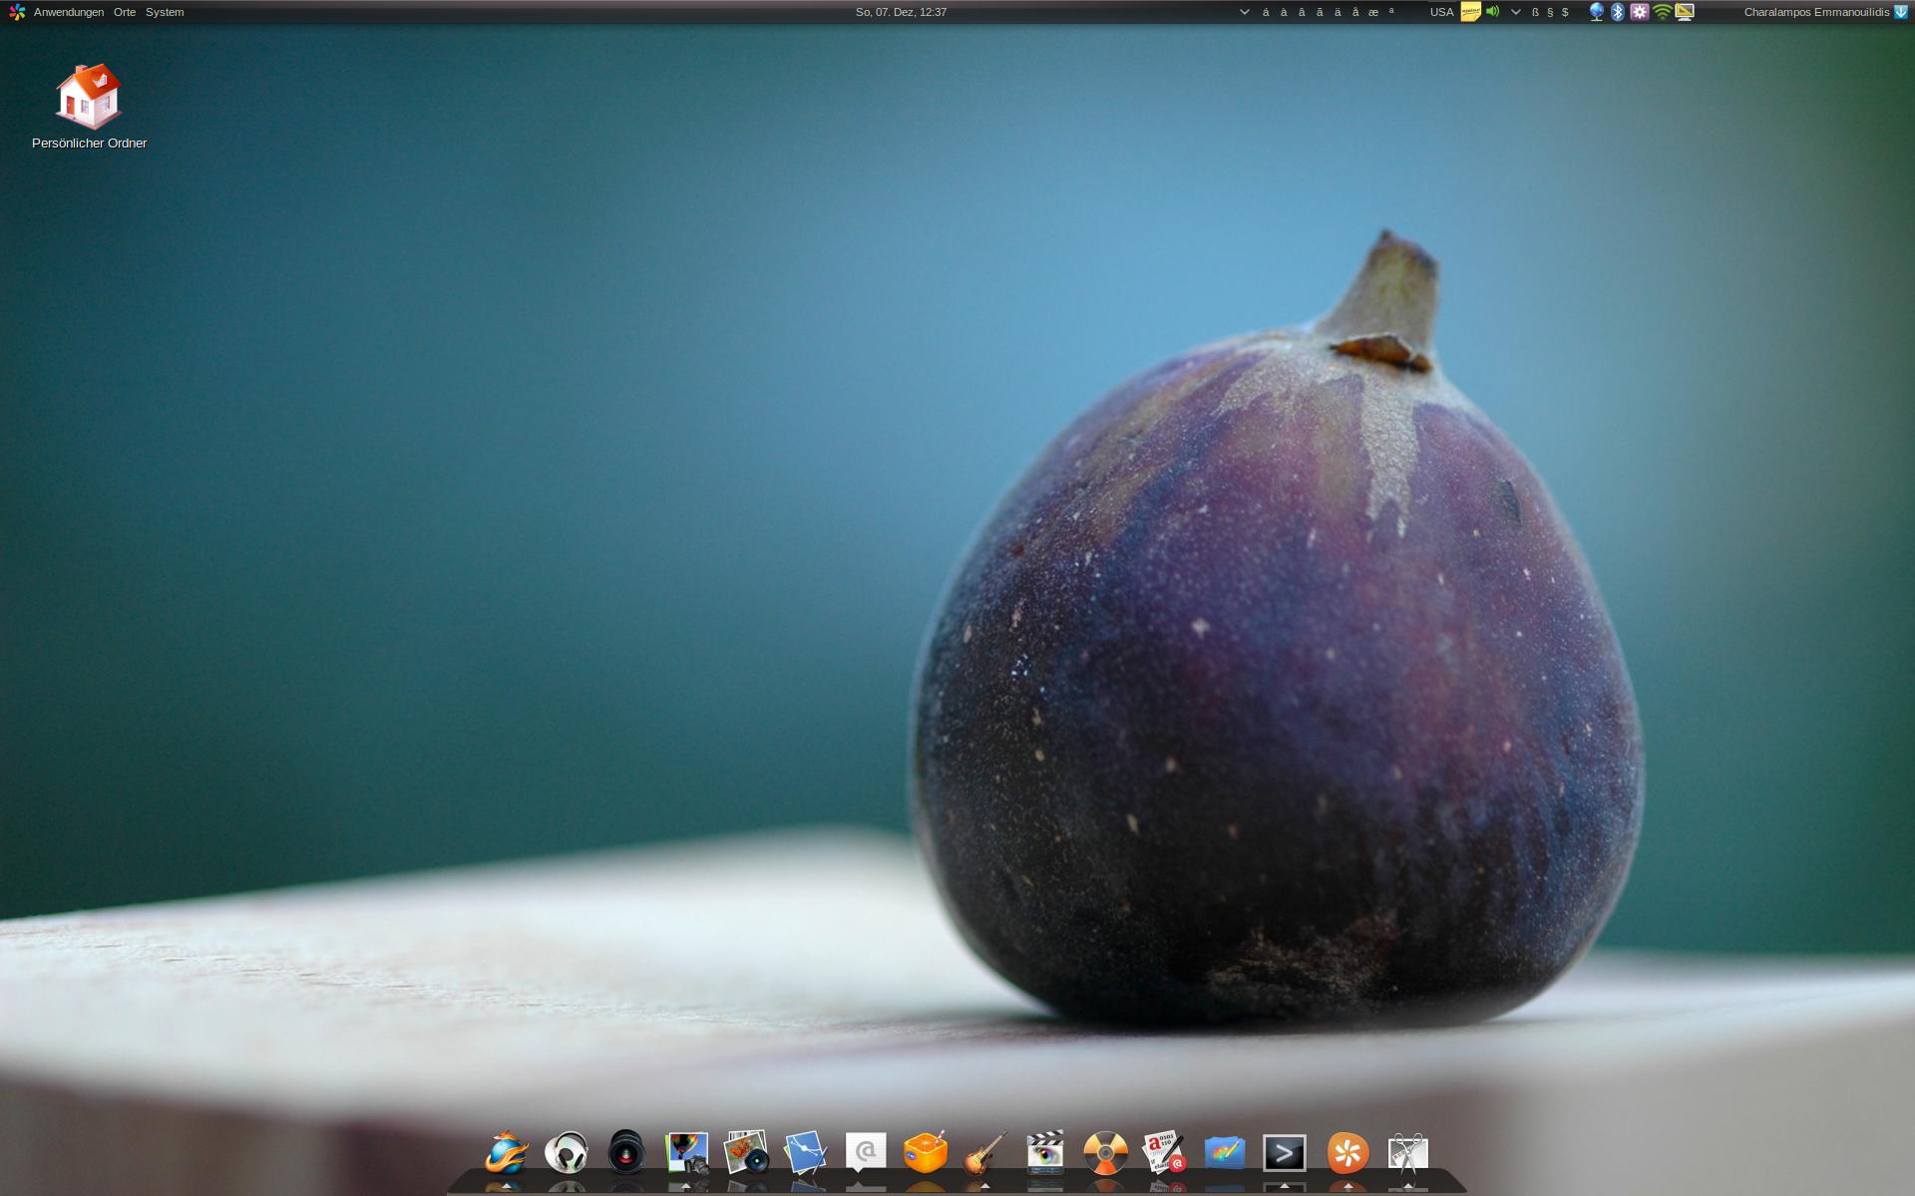This screenshot has height=1196, width=1915.
Task: Open the System menu
Action: click(165, 12)
